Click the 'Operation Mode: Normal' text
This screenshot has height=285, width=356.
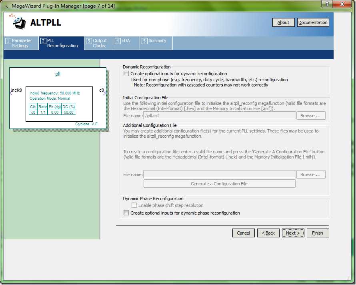click(50, 98)
